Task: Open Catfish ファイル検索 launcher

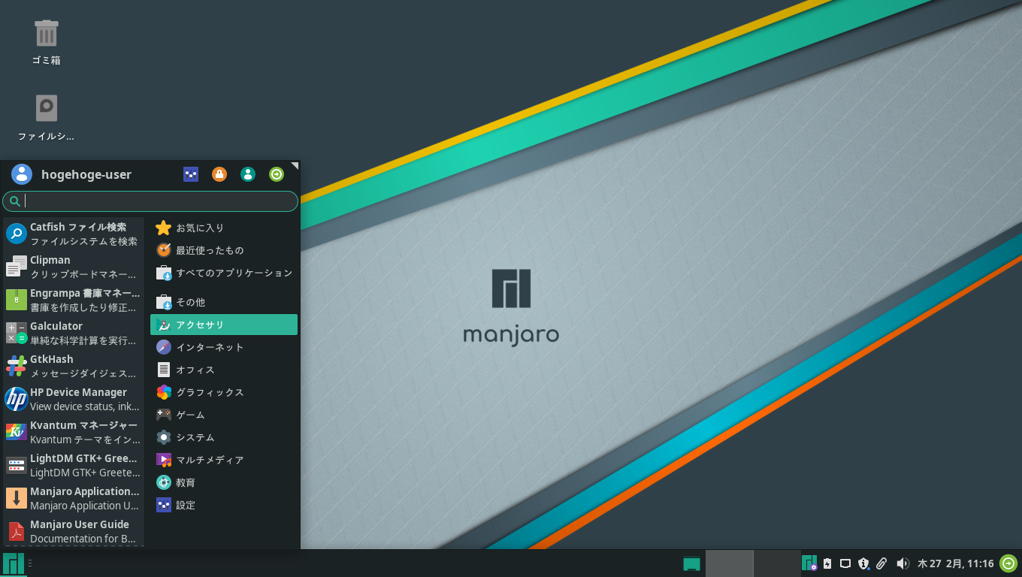Action: point(73,234)
